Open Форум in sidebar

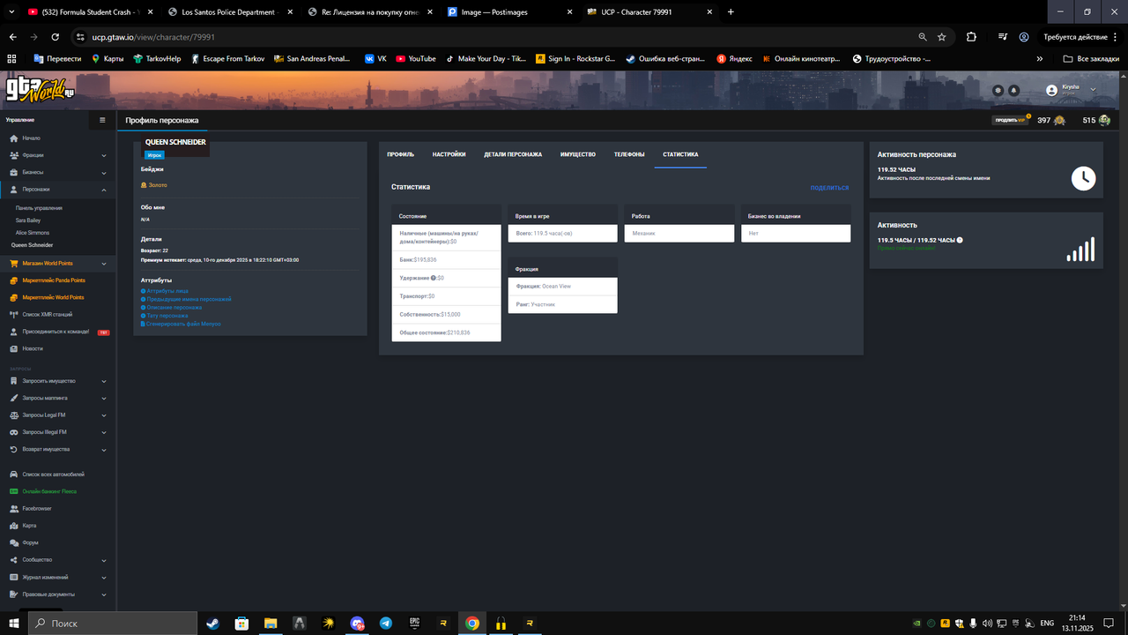coord(30,542)
